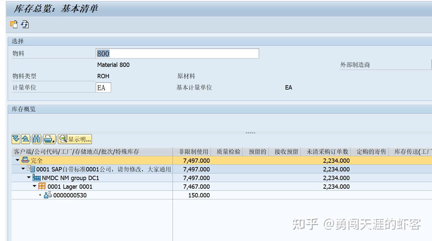Click the plant icon beside NMDC NM group DC1

coord(36,178)
